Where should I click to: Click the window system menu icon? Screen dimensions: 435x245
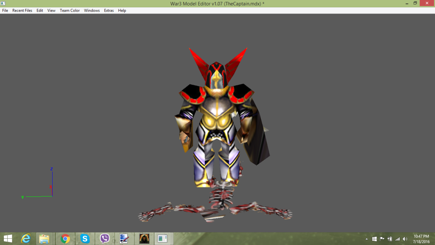click(x=3, y=3)
